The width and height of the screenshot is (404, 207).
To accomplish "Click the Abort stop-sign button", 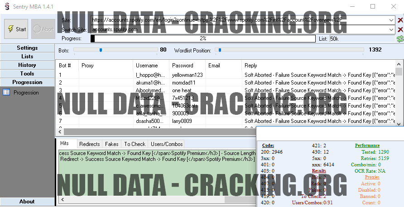I will 43,29.
